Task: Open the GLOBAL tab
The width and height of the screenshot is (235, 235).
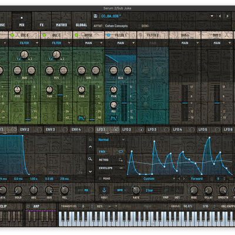Action: 81,21
